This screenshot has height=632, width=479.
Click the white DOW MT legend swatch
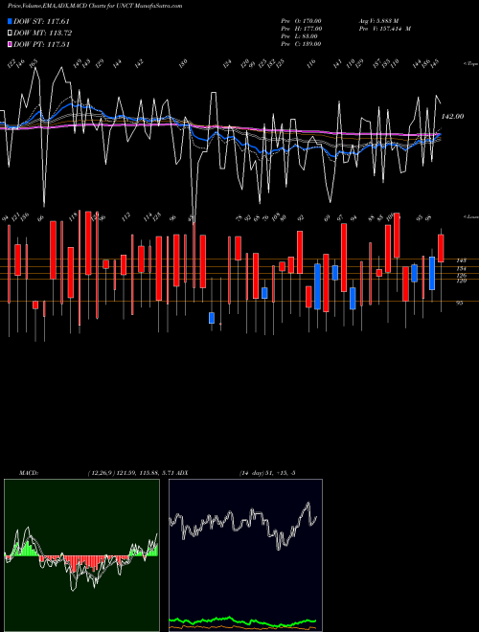click(11, 34)
